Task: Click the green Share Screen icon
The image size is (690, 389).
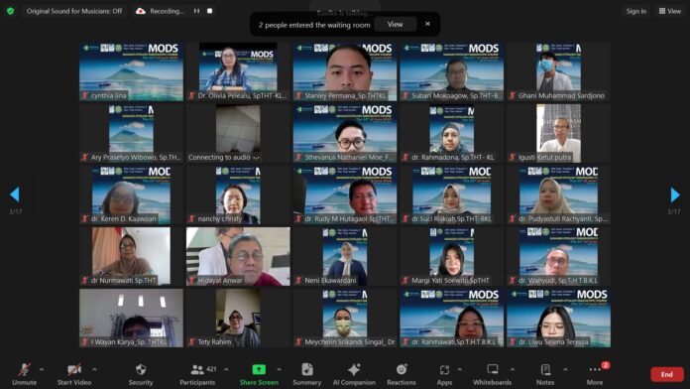Action: coord(259,369)
